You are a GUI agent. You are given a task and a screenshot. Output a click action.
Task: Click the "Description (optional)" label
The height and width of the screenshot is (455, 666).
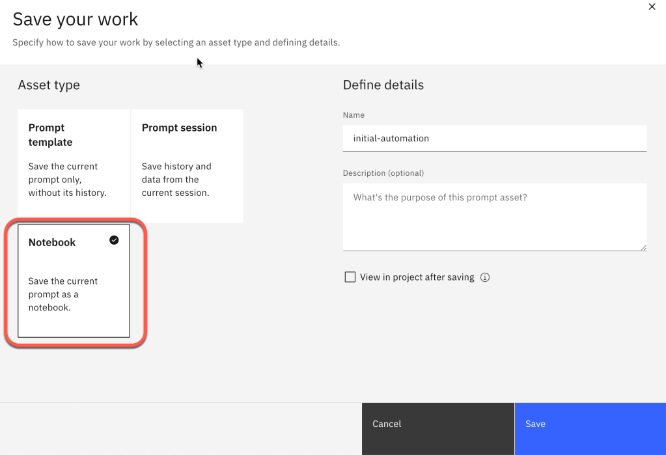[383, 173]
